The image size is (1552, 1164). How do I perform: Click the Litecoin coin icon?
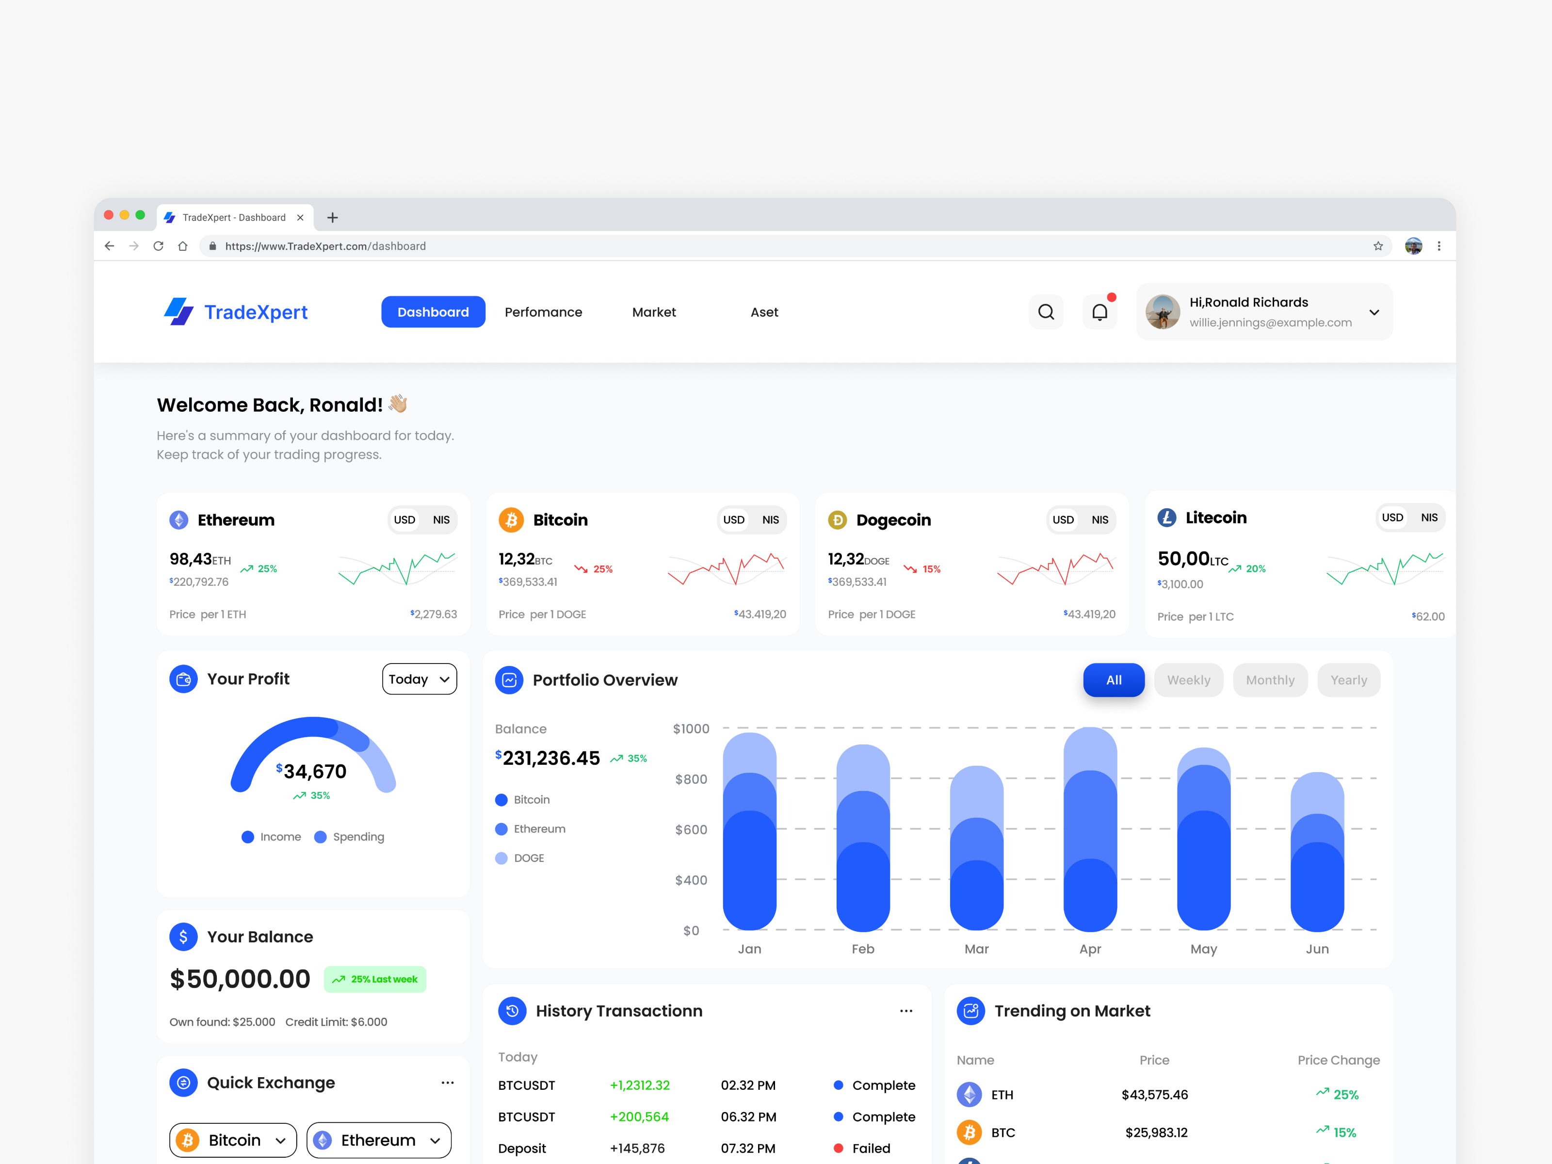pyautogui.click(x=1166, y=518)
